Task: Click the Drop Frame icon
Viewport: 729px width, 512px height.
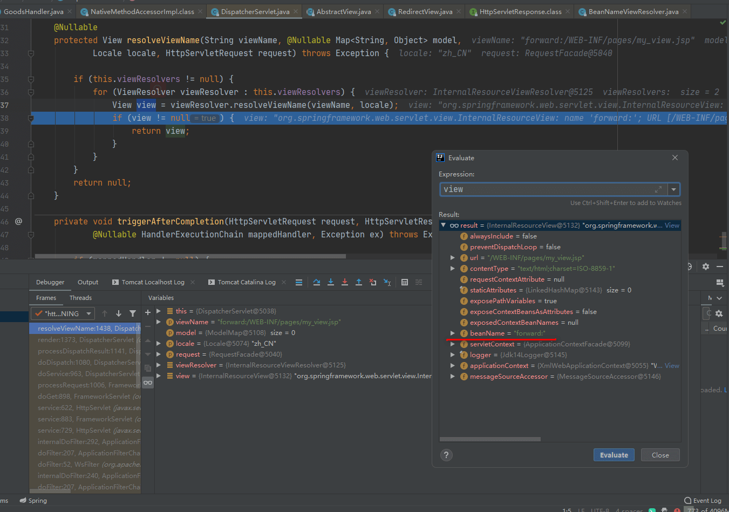Action: click(373, 282)
